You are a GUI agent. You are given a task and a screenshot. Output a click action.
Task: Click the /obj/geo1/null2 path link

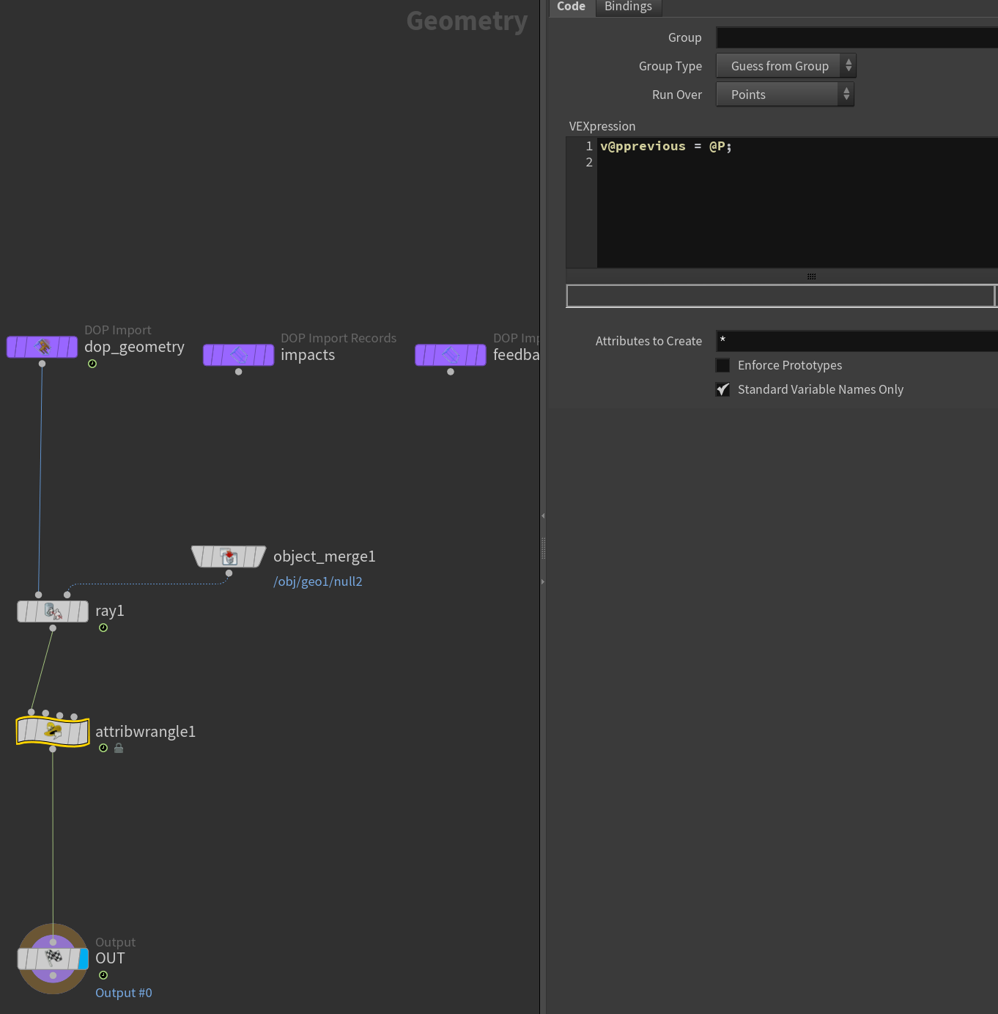[x=318, y=581]
